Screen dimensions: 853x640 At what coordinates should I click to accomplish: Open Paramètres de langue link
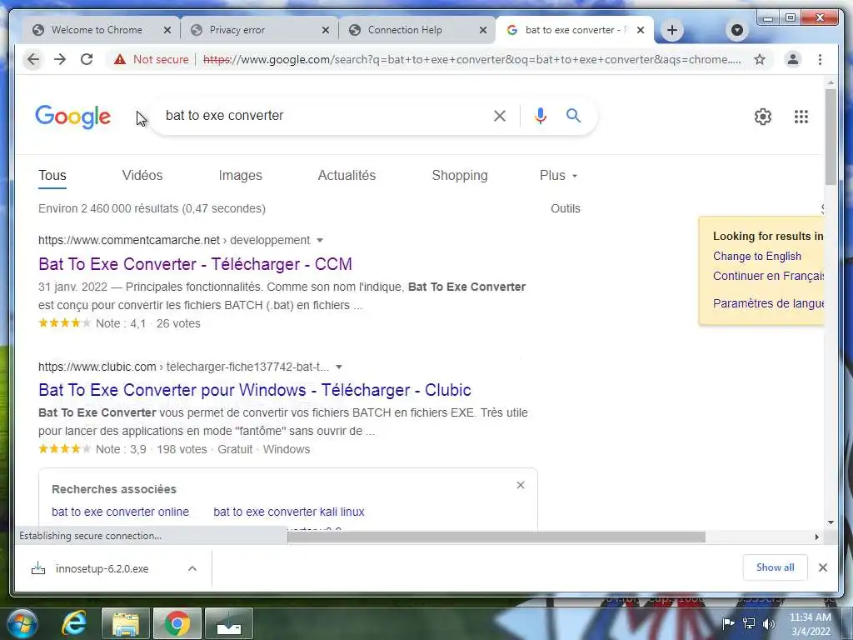point(768,303)
